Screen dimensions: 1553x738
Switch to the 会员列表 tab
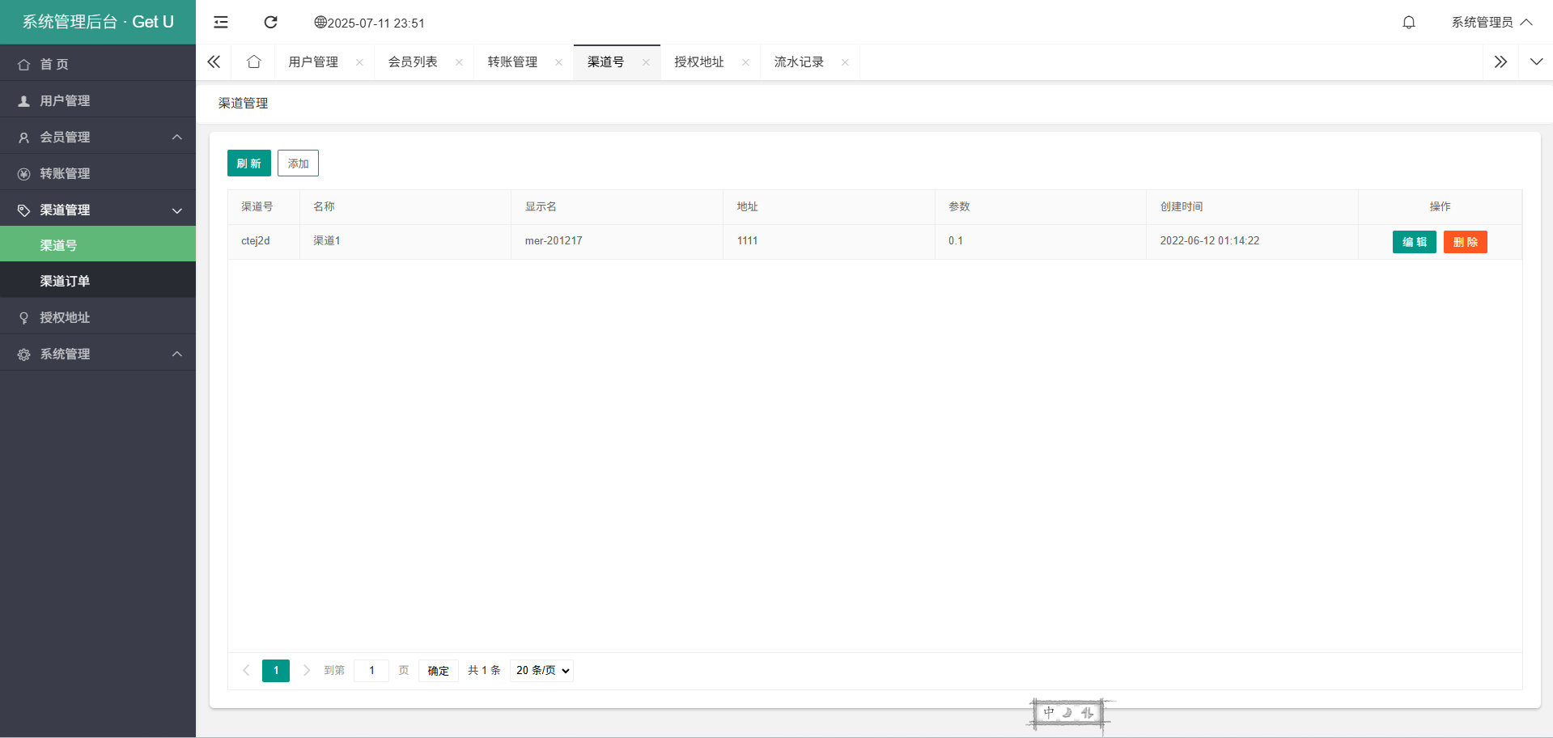pos(413,62)
